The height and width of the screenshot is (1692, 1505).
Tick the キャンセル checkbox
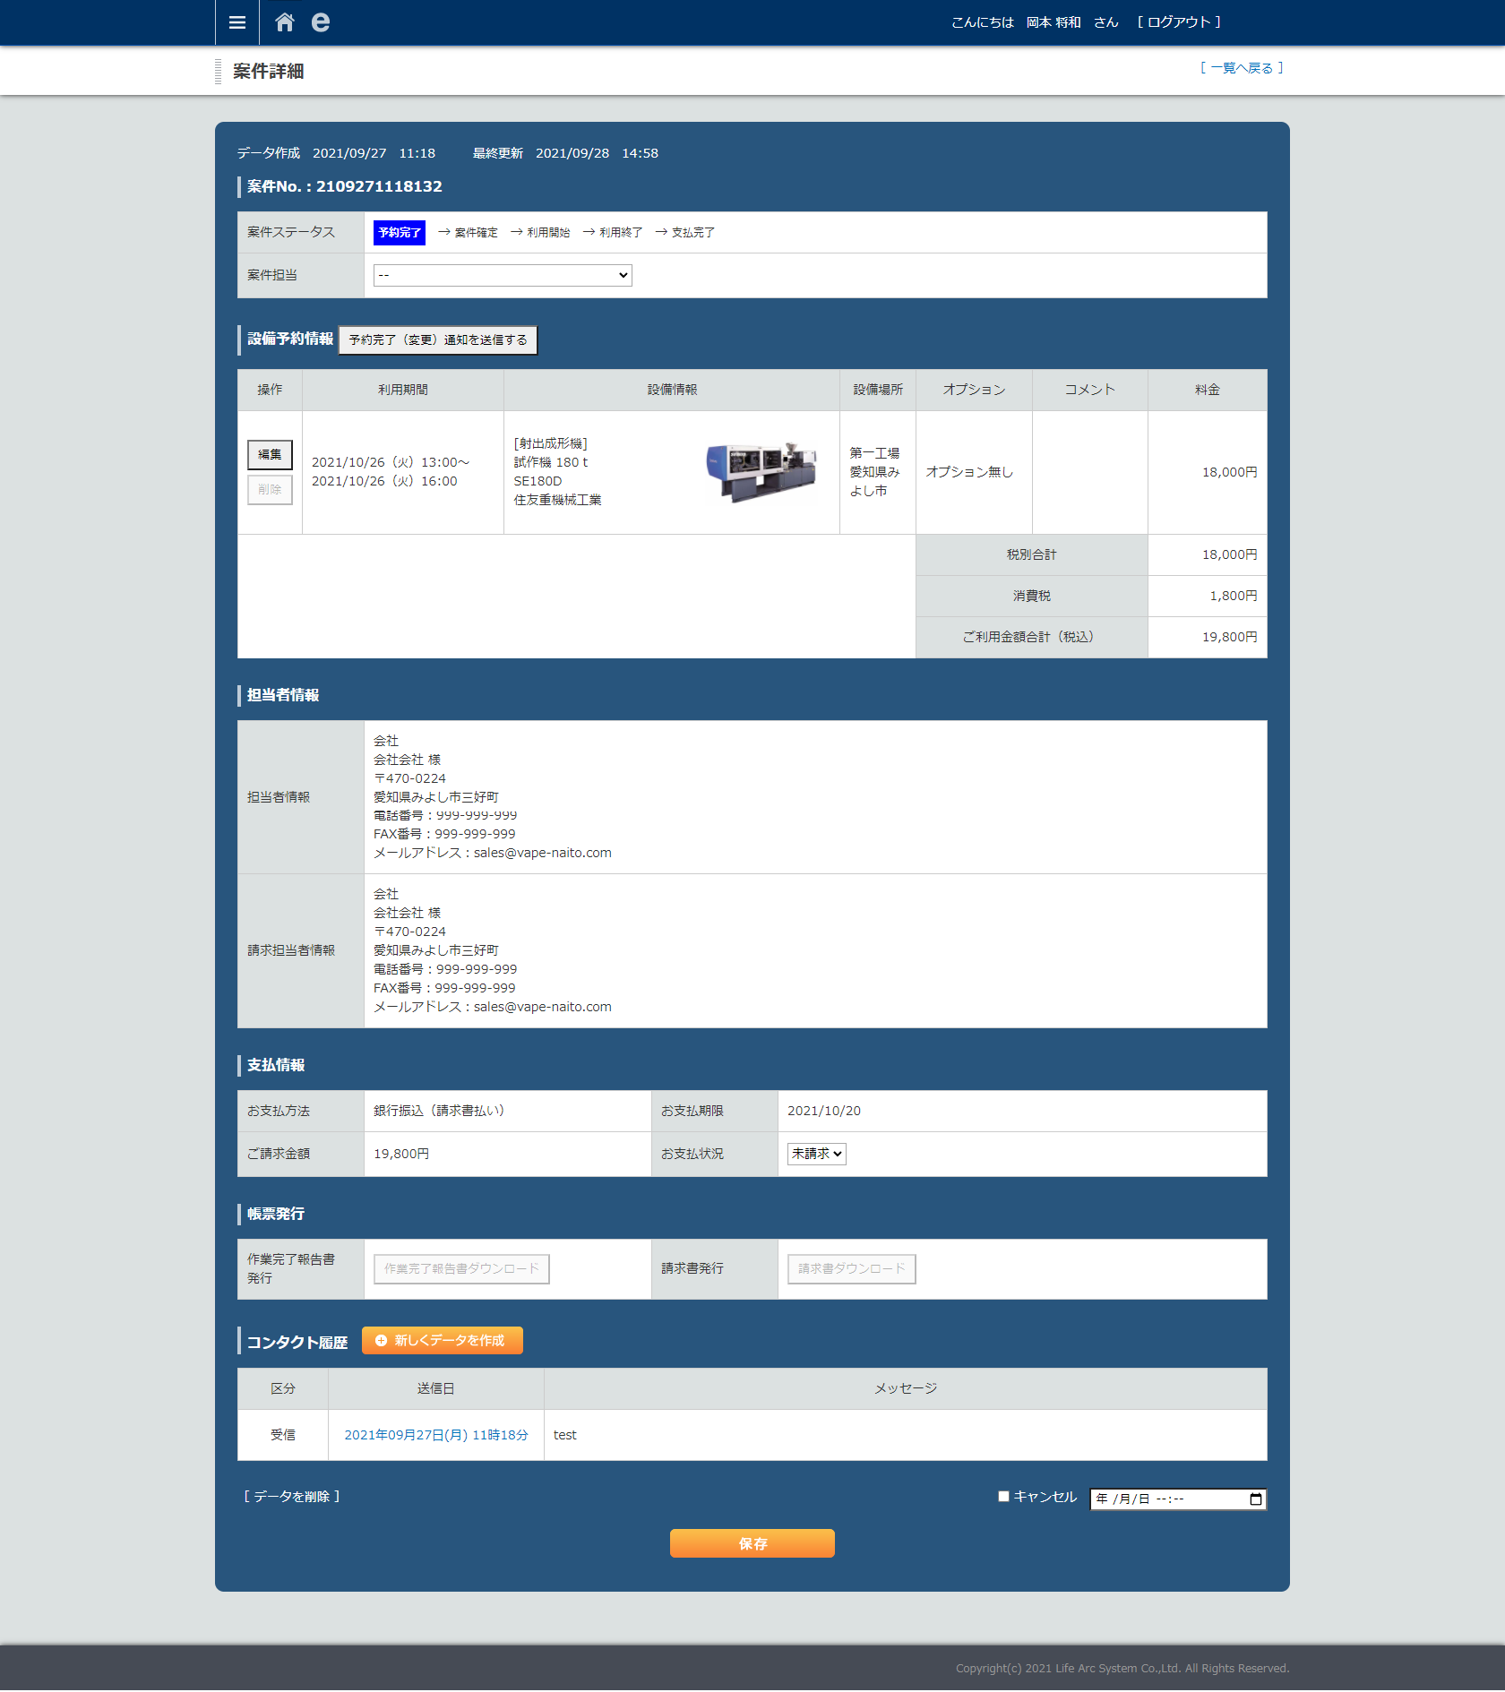tap(1003, 1496)
